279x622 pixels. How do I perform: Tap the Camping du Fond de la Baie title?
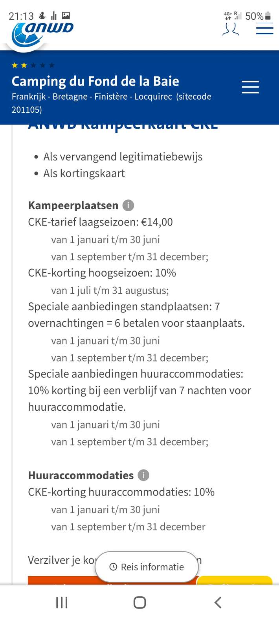(x=95, y=81)
